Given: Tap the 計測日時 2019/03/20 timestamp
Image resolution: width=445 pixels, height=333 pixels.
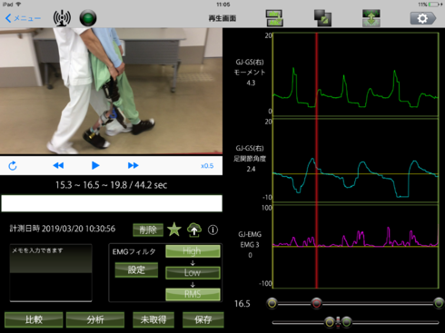Looking at the screenshot, I should (63, 229).
